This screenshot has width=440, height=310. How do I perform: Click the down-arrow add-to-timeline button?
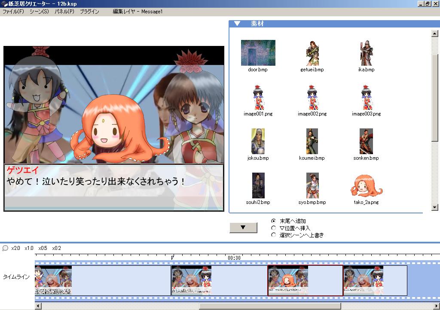tap(243, 228)
